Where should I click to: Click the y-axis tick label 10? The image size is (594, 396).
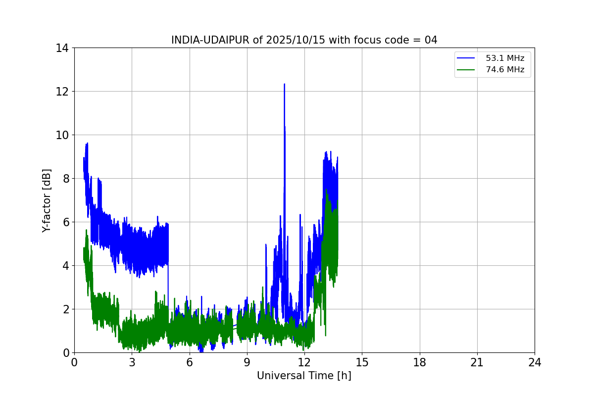point(62,135)
